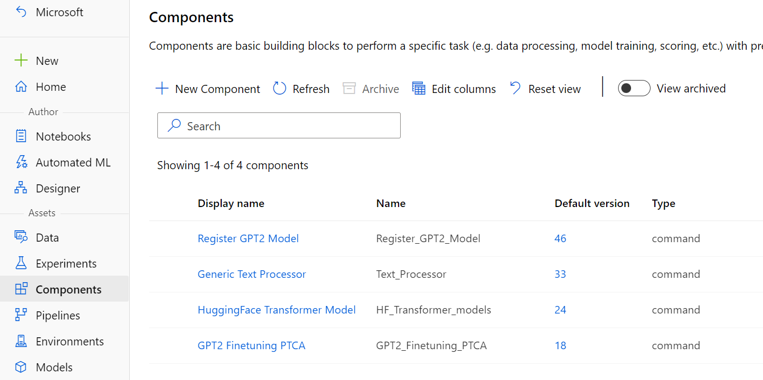Open GPT2 Finetuning PTCA component
This screenshot has width=763, height=380.
tap(251, 345)
